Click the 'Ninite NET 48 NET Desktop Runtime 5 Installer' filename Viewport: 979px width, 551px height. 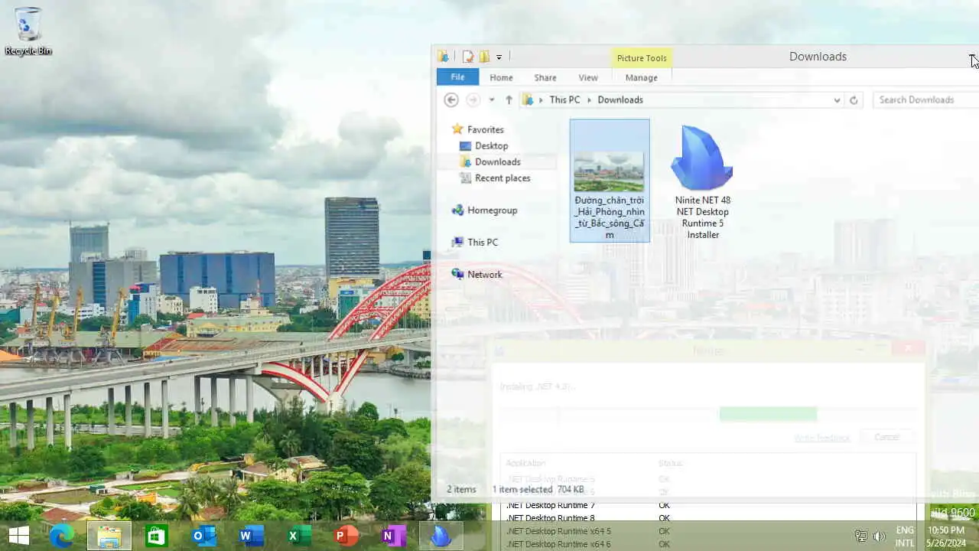click(703, 217)
